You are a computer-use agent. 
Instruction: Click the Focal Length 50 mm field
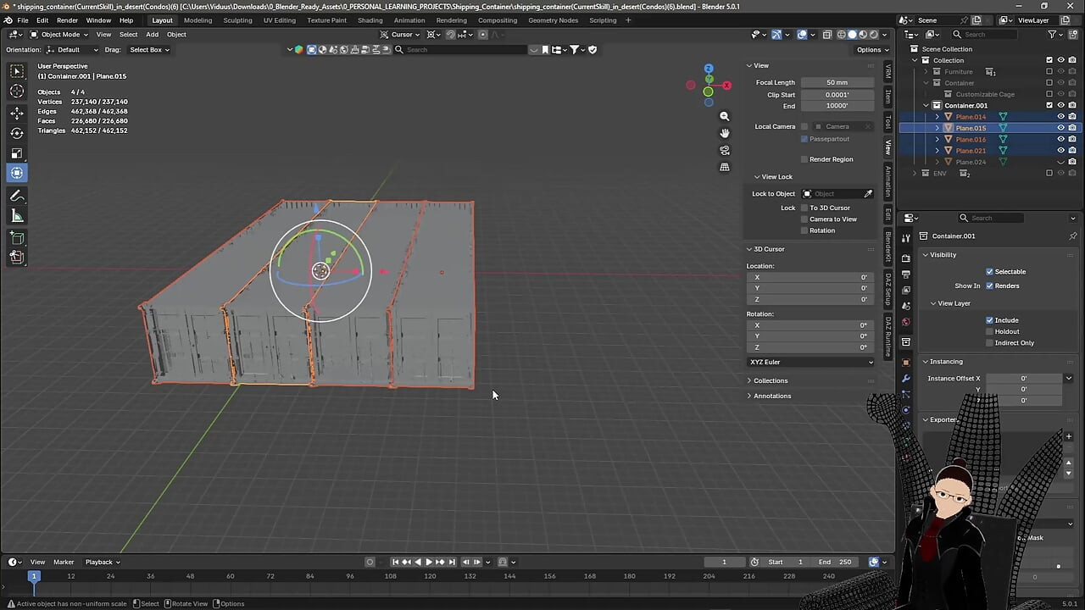pyautogui.click(x=837, y=83)
